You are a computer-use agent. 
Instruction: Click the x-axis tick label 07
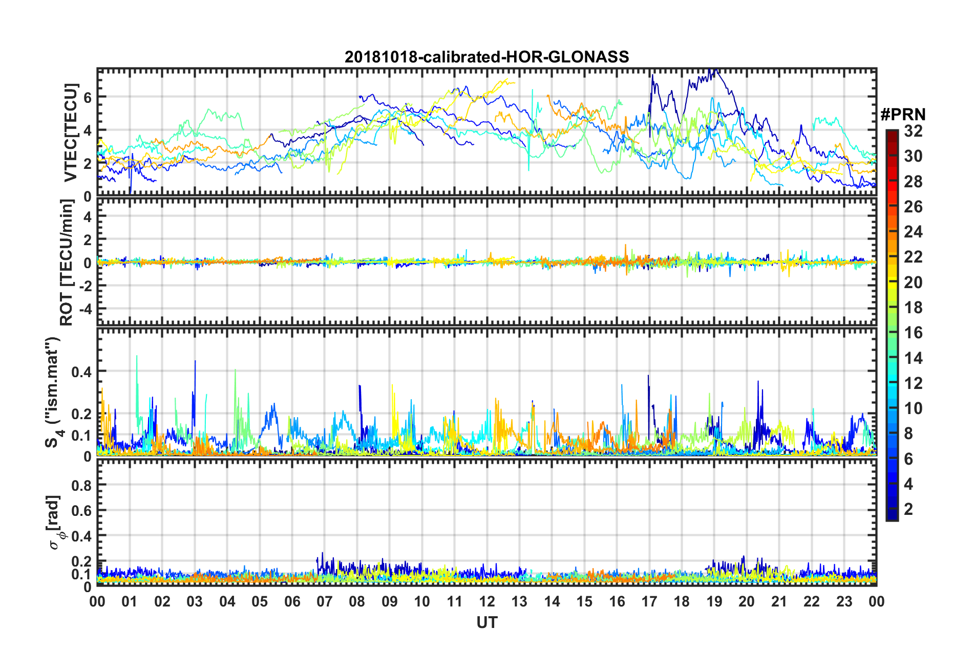[325, 601]
